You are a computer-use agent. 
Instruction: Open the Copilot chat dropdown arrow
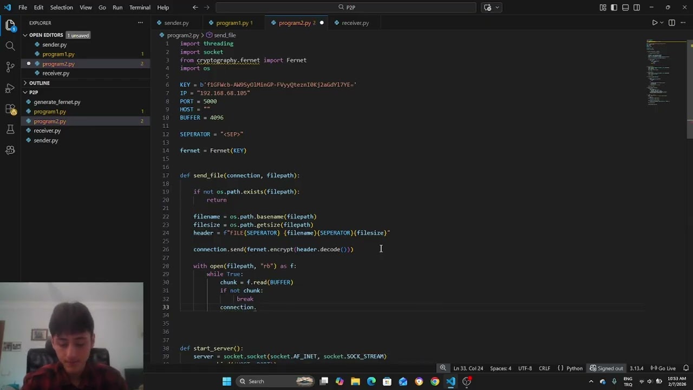[497, 8]
